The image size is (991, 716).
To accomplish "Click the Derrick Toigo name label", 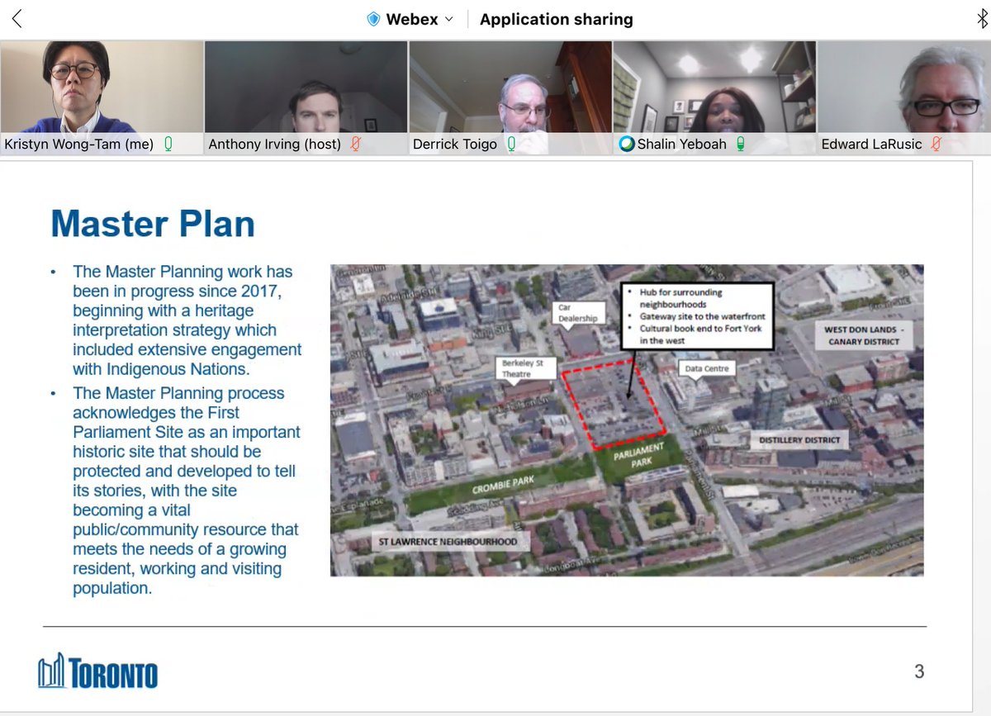I will pos(455,145).
